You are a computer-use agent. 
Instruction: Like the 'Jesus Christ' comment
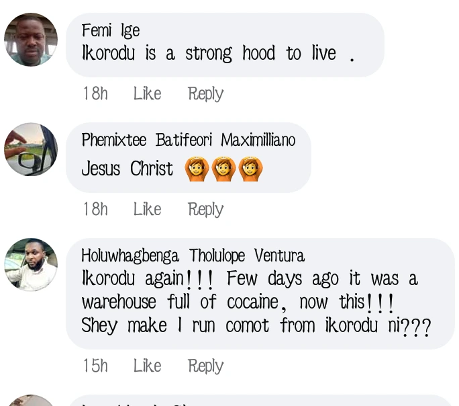coord(147,209)
